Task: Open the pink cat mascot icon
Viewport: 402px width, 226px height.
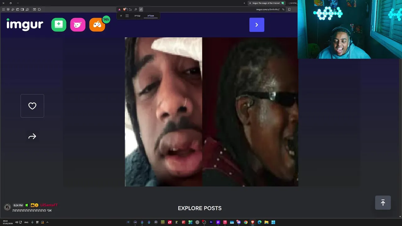Action: [x=78, y=25]
